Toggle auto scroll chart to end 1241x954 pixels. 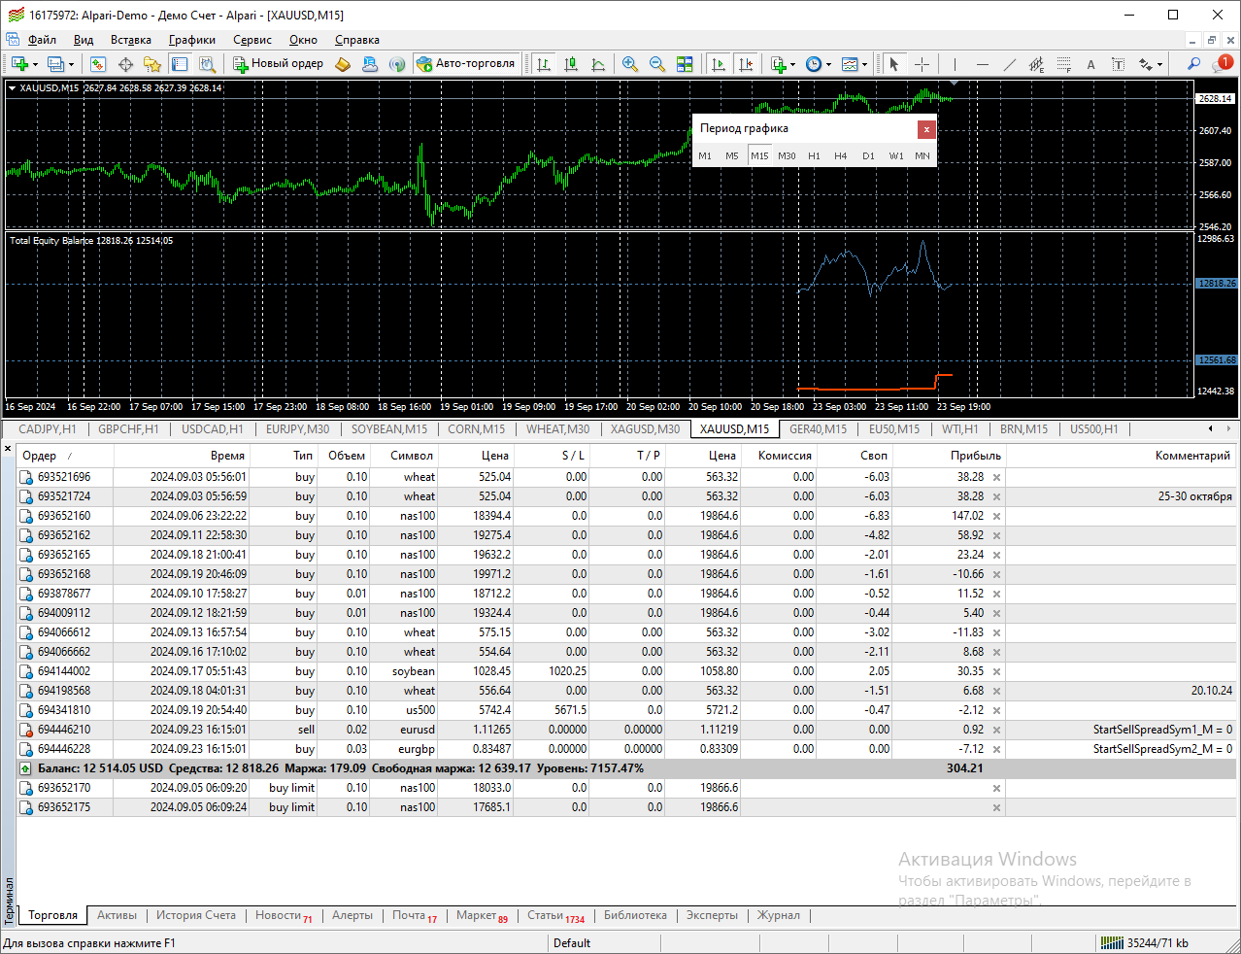point(719,64)
